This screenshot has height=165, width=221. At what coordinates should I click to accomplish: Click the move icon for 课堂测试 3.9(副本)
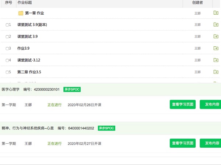tap(216, 25)
